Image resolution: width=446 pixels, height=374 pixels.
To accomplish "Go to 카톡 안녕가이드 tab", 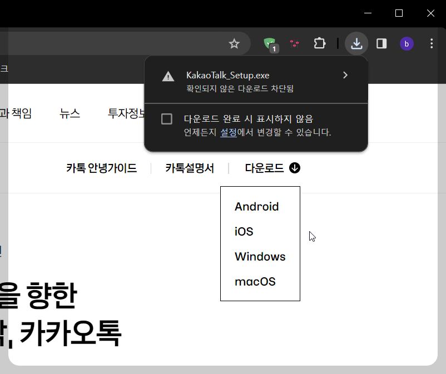I will point(102,168).
